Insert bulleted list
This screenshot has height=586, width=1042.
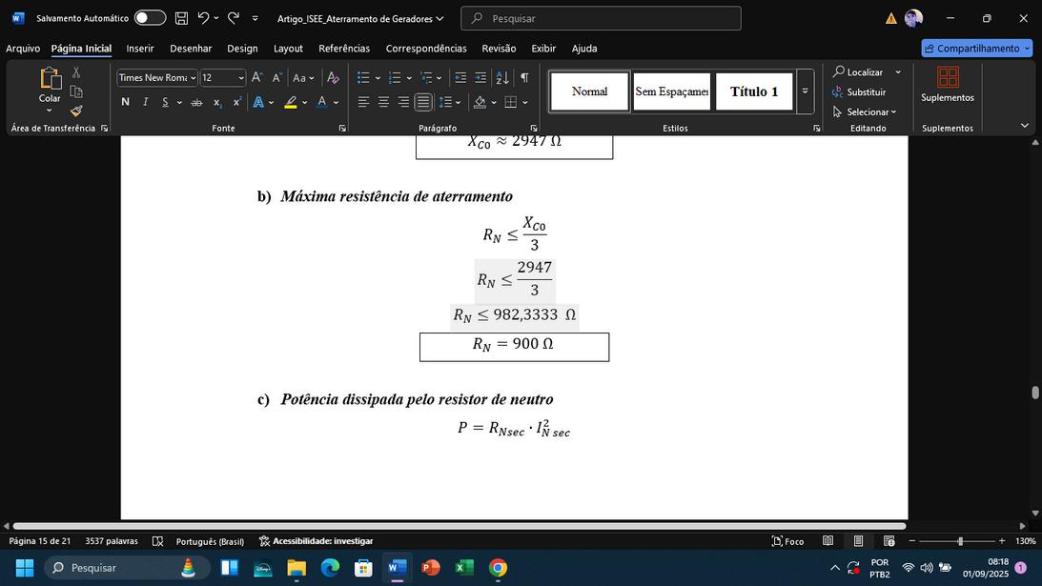[x=363, y=78]
